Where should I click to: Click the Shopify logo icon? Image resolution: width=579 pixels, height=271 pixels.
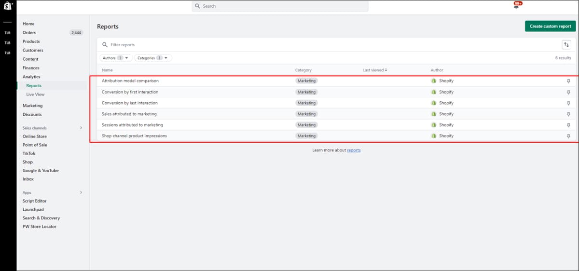(8, 6)
